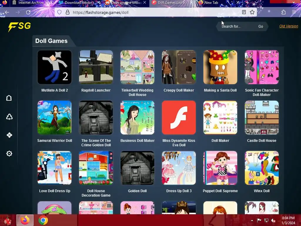Open Puppet Doll Supreme thumbnail

tap(220, 168)
